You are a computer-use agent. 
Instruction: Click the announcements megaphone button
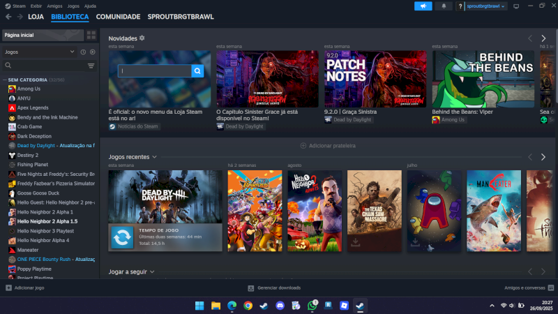tap(423, 6)
